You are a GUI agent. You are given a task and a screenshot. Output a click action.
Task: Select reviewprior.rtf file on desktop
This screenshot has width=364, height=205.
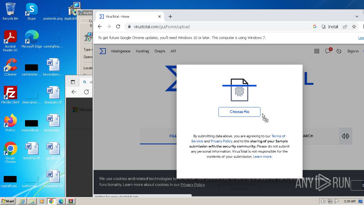53,179
